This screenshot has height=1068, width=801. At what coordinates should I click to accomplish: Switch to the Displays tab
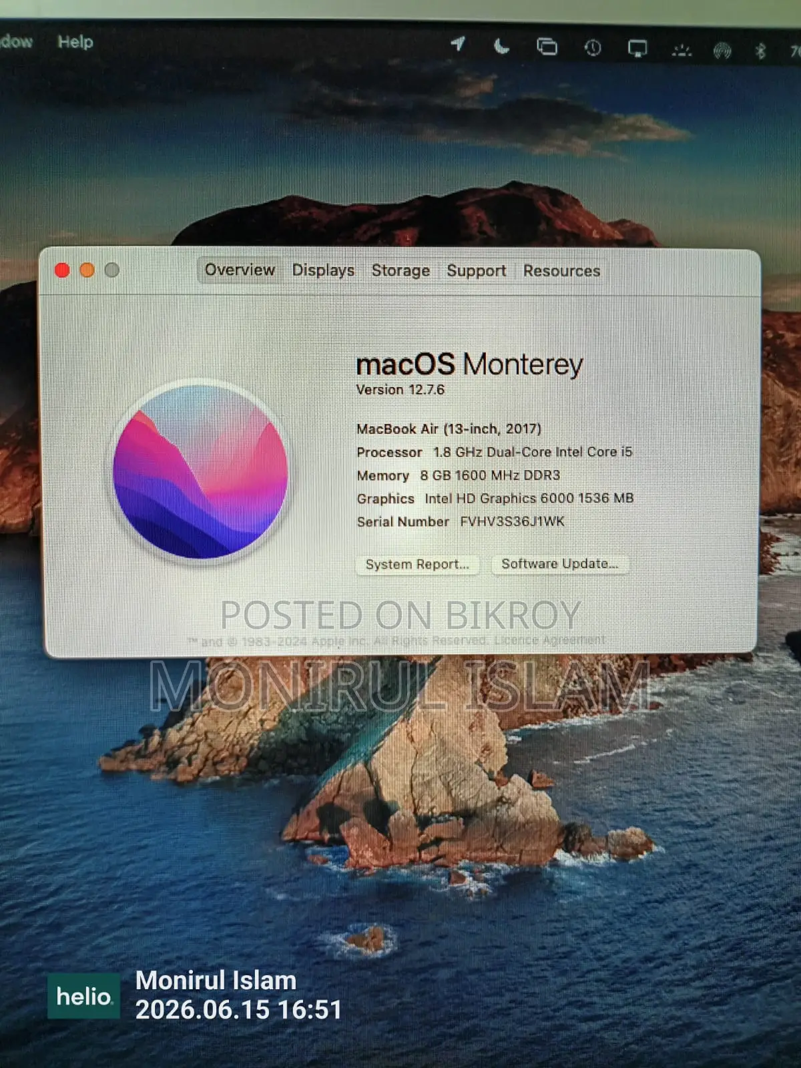[x=323, y=270]
